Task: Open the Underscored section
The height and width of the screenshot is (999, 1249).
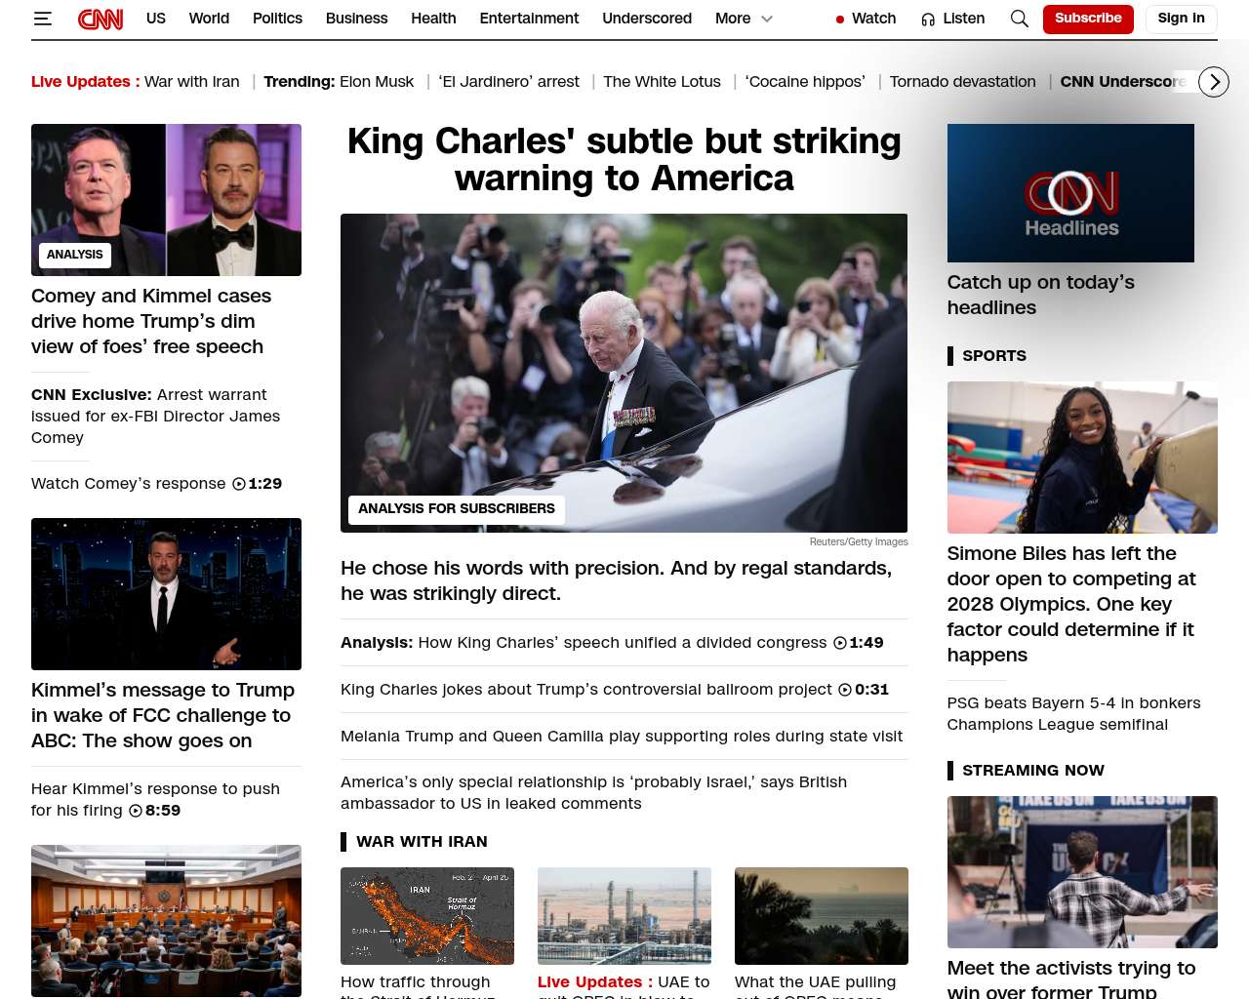Action: pos(647,19)
